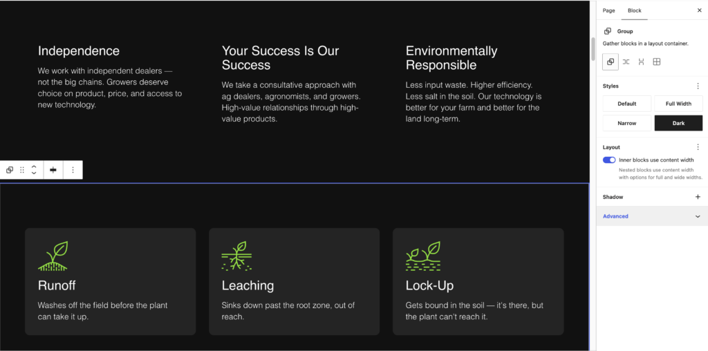Move block down with the down arrow
This screenshot has width=708, height=351.
[x=34, y=173]
